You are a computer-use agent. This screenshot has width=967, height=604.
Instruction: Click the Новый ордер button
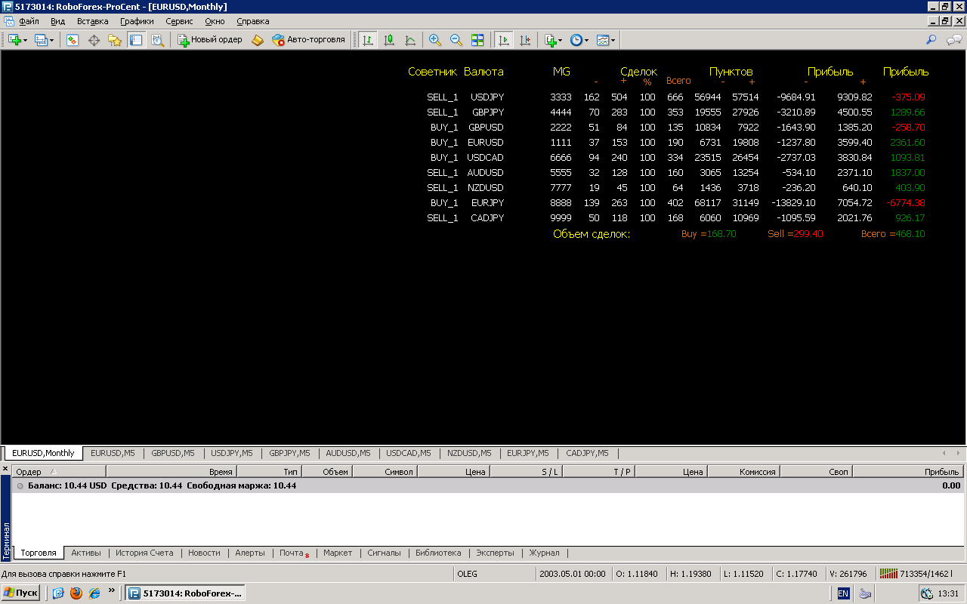click(210, 40)
